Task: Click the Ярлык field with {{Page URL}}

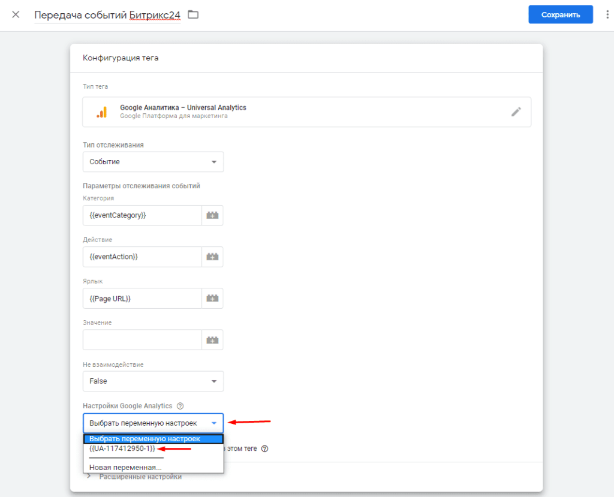Action: point(142,299)
